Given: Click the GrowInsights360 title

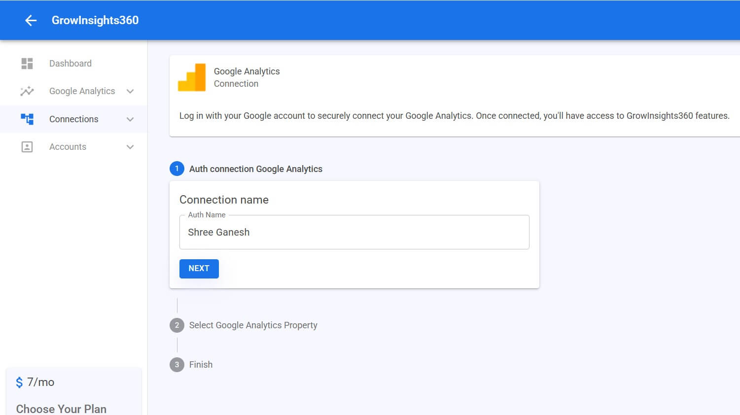Looking at the screenshot, I should pos(95,20).
